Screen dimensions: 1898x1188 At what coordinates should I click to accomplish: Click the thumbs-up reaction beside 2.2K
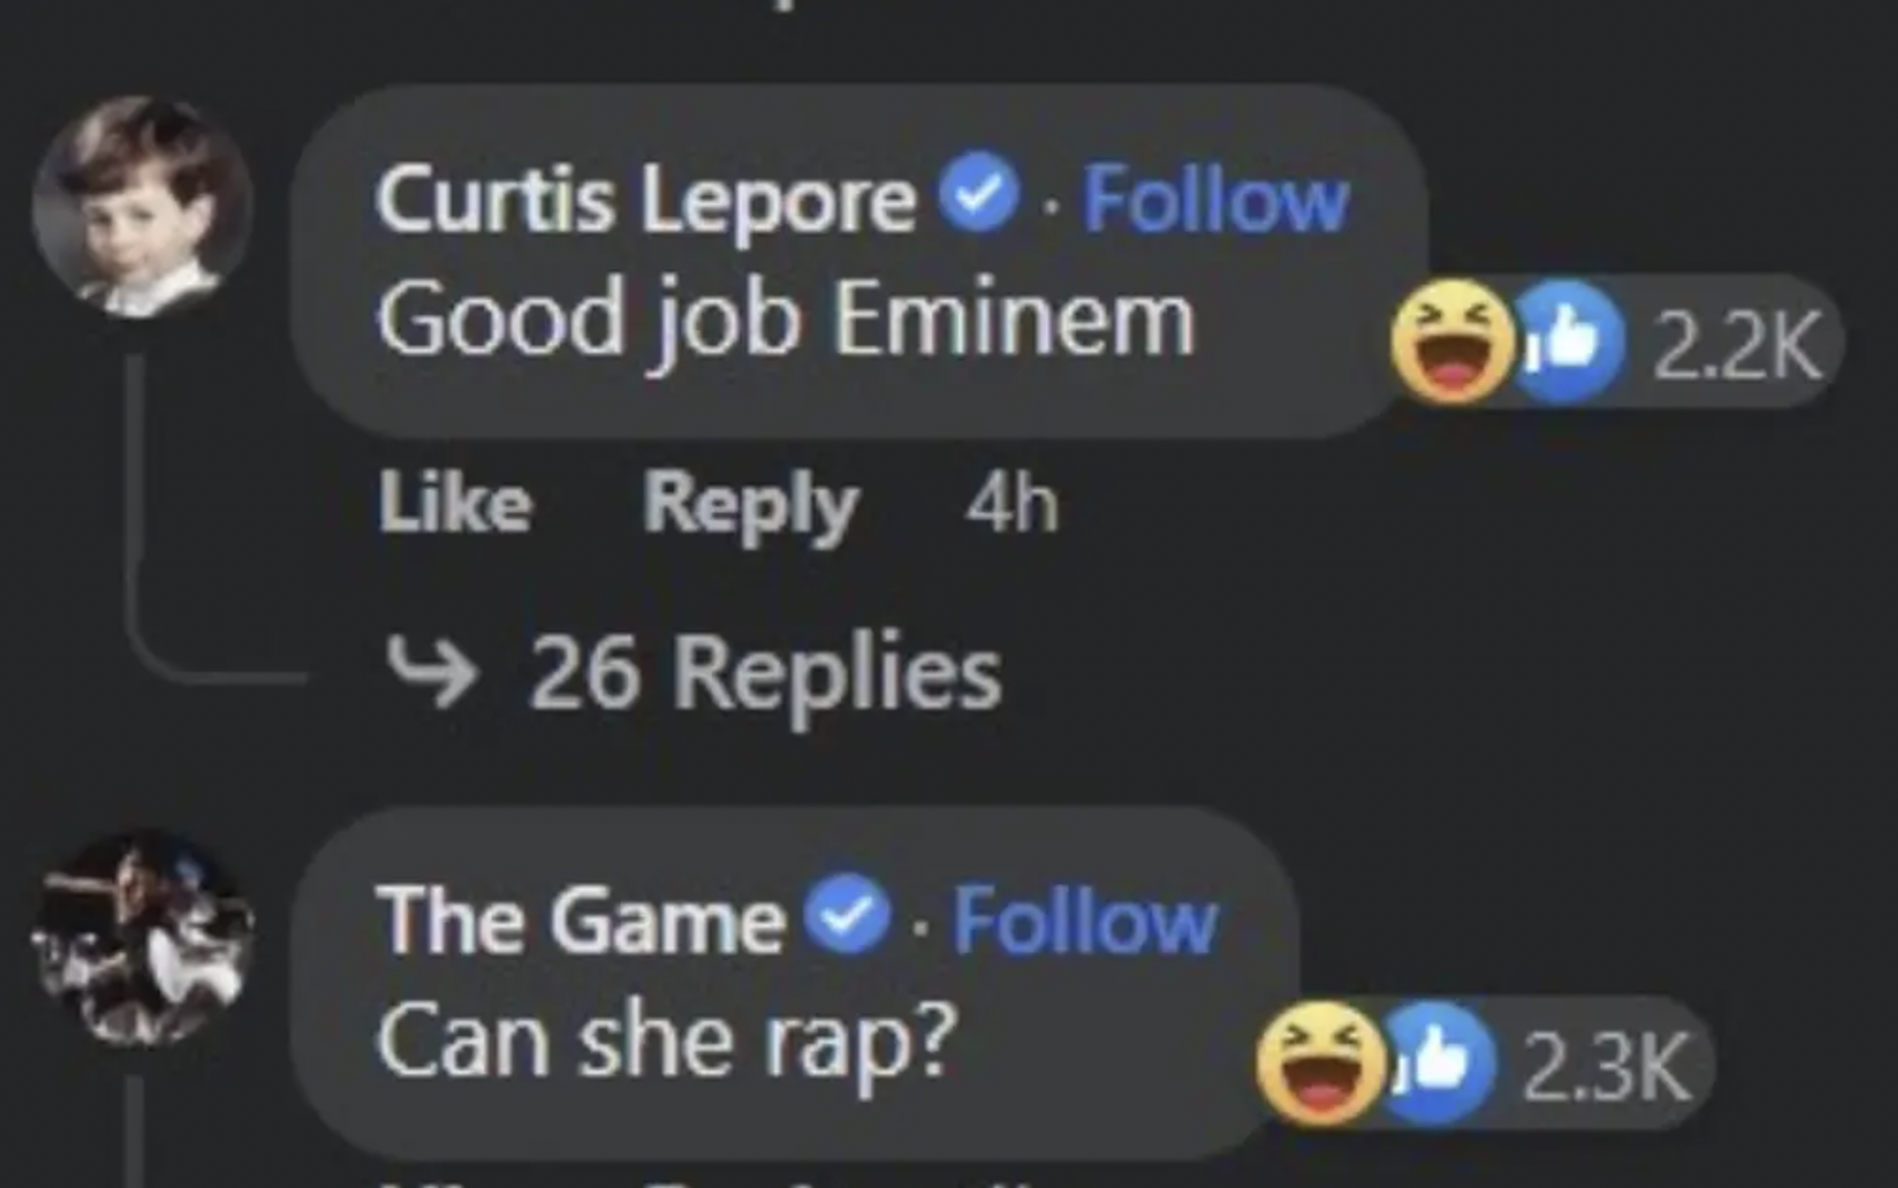[1567, 342]
